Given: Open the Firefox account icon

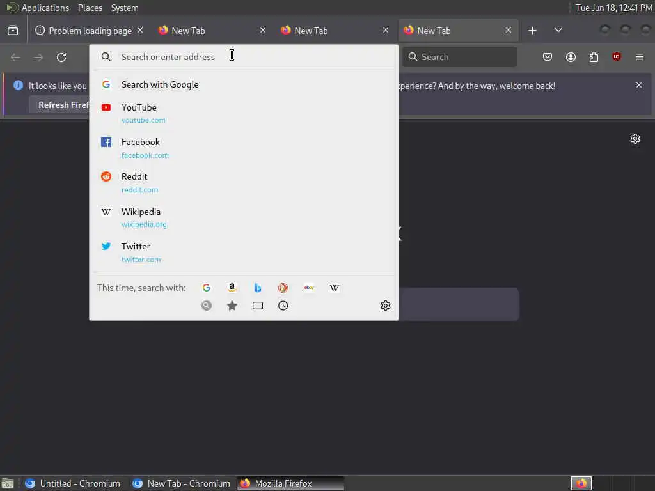Looking at the screenshot, I should tap(571, 57).
